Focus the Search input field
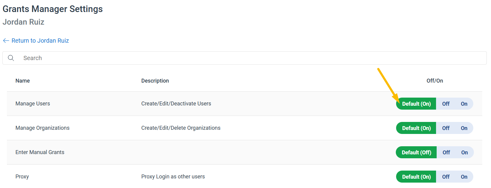This screenshot has height=188, width=491. point(244,58)
